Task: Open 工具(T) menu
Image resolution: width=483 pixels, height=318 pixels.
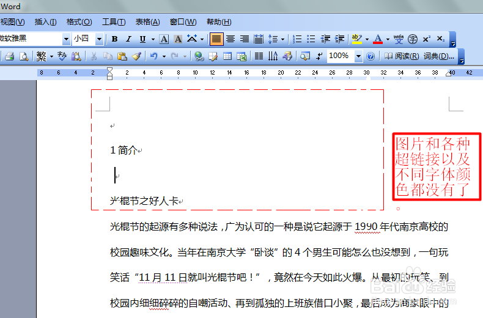Action: click(x=114, y=22)
